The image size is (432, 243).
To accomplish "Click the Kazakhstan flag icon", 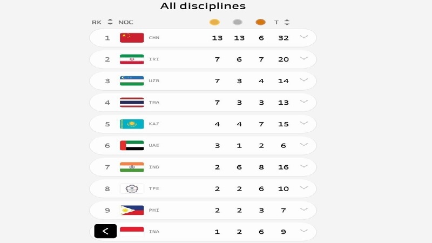I will (132, 124).
